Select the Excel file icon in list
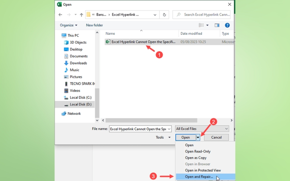 tap(108, 42)
